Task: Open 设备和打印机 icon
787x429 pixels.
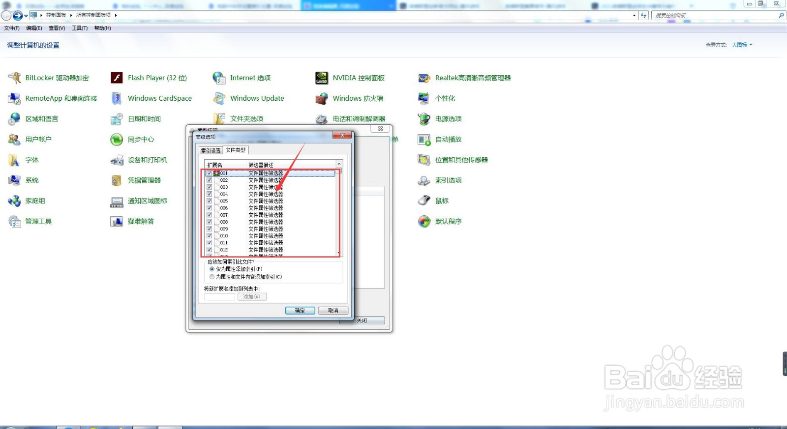Action: coord(117,160)
